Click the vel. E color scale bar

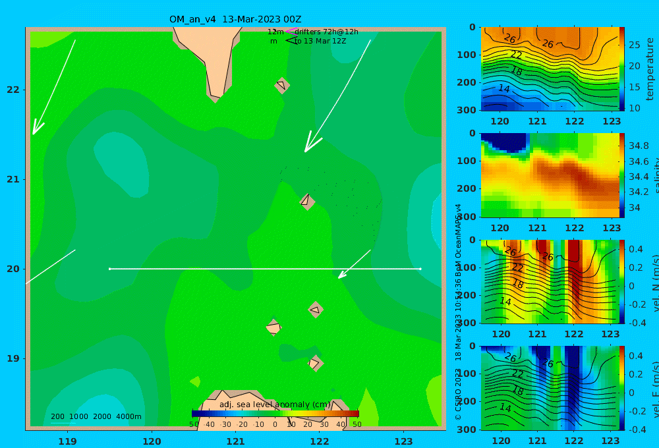point(622,388)
